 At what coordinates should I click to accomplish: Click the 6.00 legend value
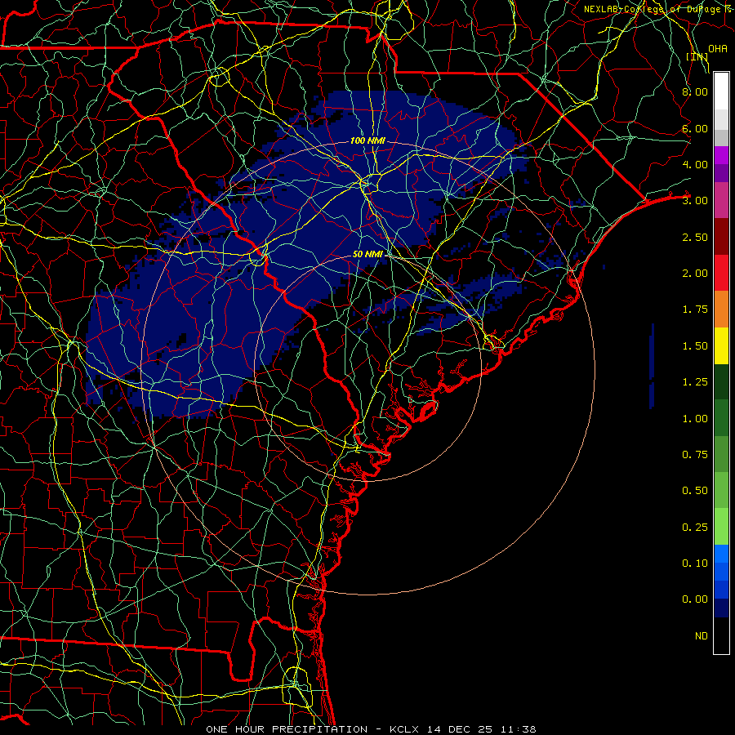(695, 128)
